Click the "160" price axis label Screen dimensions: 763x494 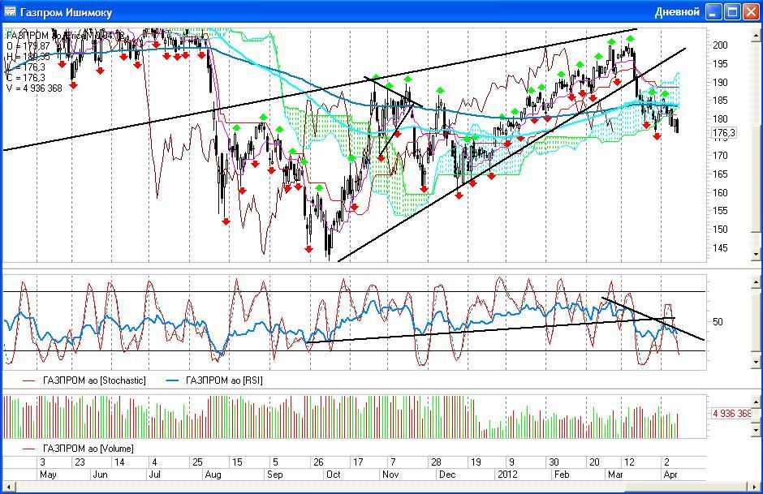coord(720,192)
